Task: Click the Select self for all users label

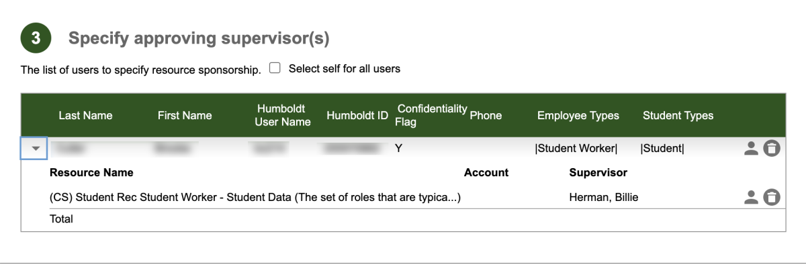Action: (345, 68)
